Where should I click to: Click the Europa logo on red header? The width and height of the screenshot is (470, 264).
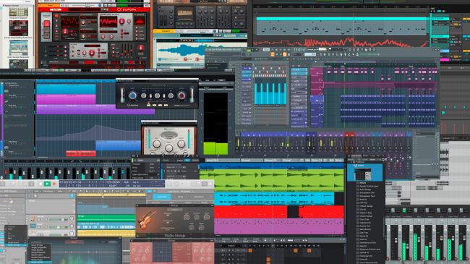pyautogui.click(x=127, y=9)
